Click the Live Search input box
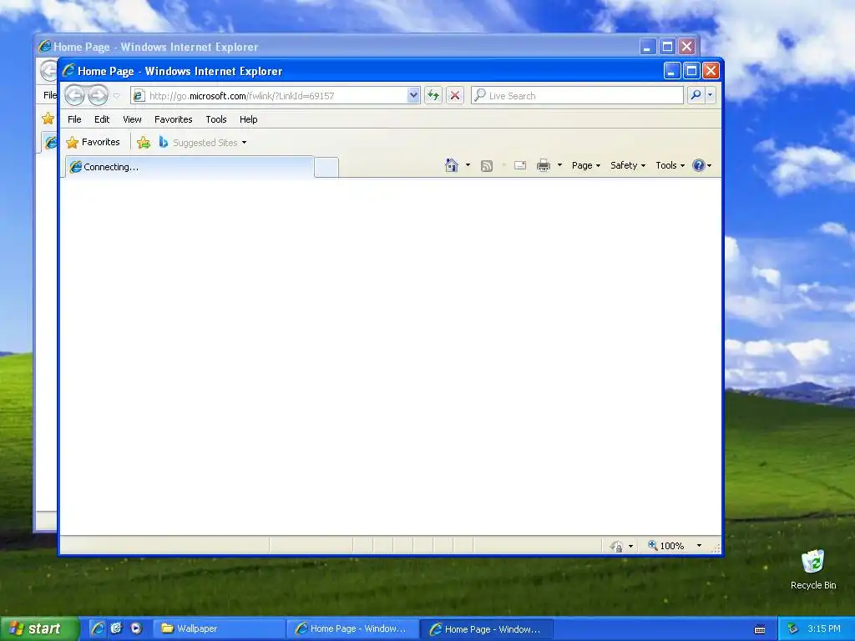 click(x=577, y=95)
